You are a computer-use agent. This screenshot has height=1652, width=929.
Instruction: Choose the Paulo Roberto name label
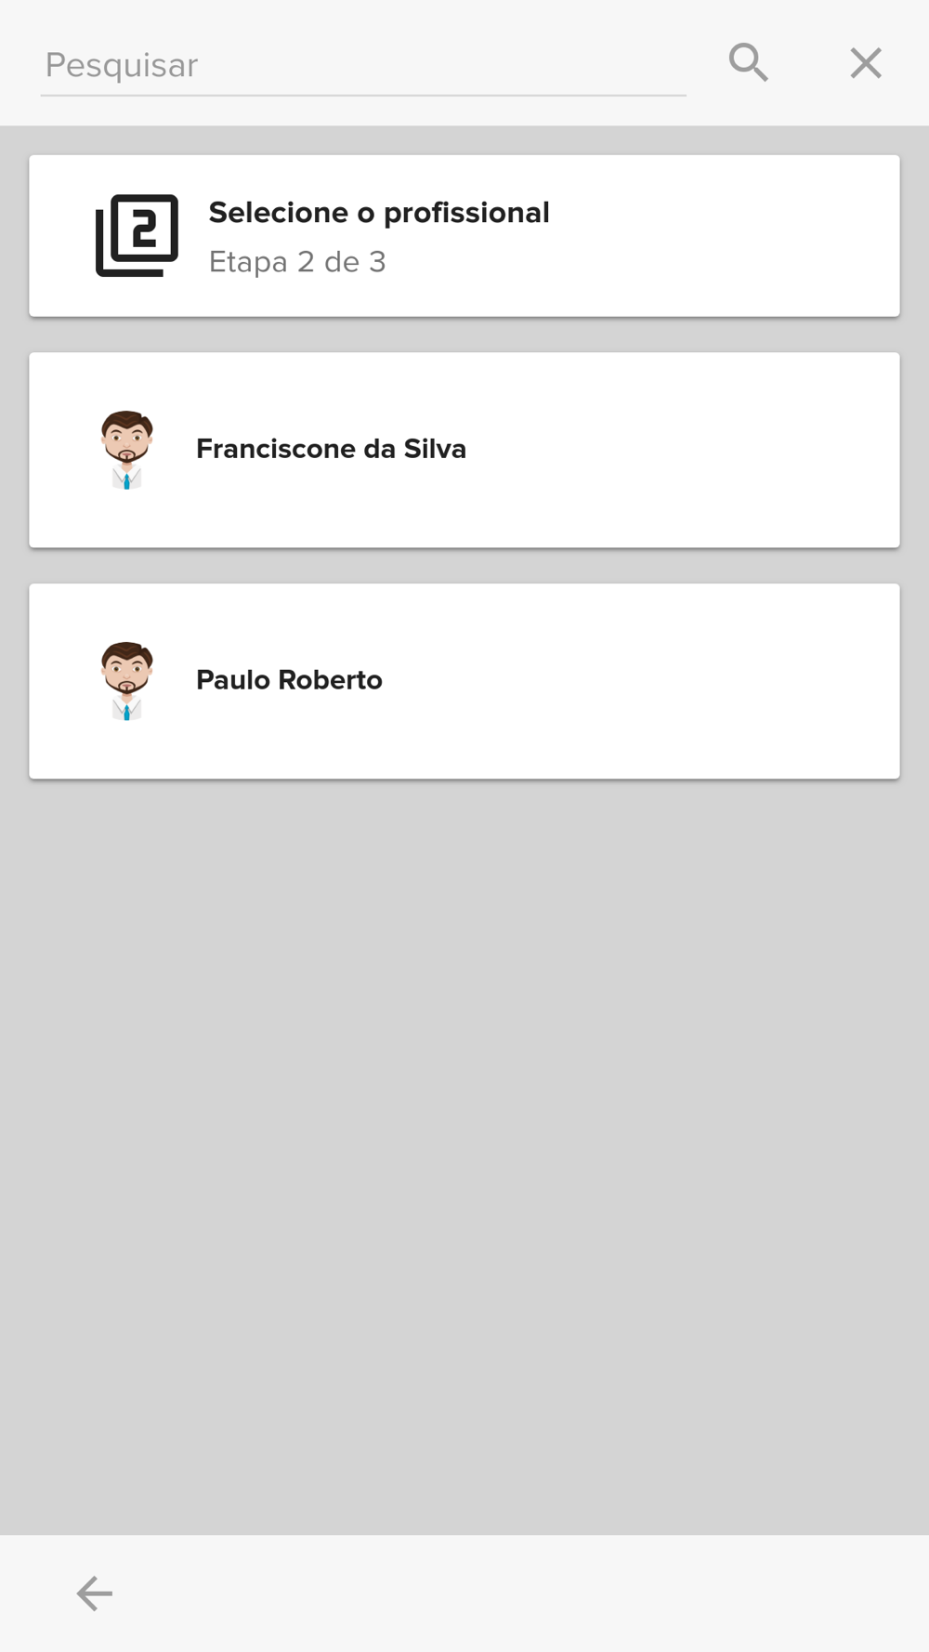pos(289,680)
